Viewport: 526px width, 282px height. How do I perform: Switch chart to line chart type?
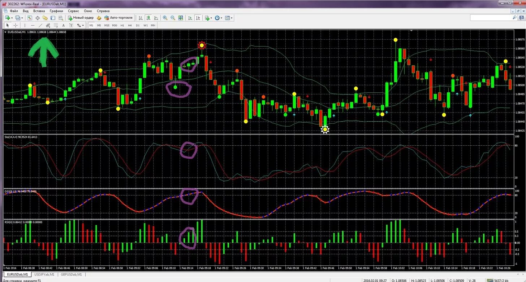(156, 18)
